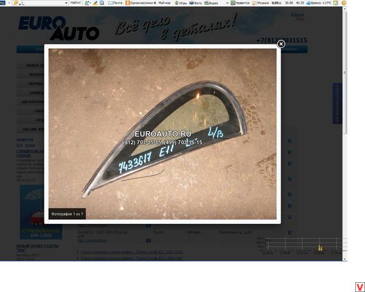Click the 'Фотография 1 из 1' caption
365x292 pixels.
coord(67,214)
